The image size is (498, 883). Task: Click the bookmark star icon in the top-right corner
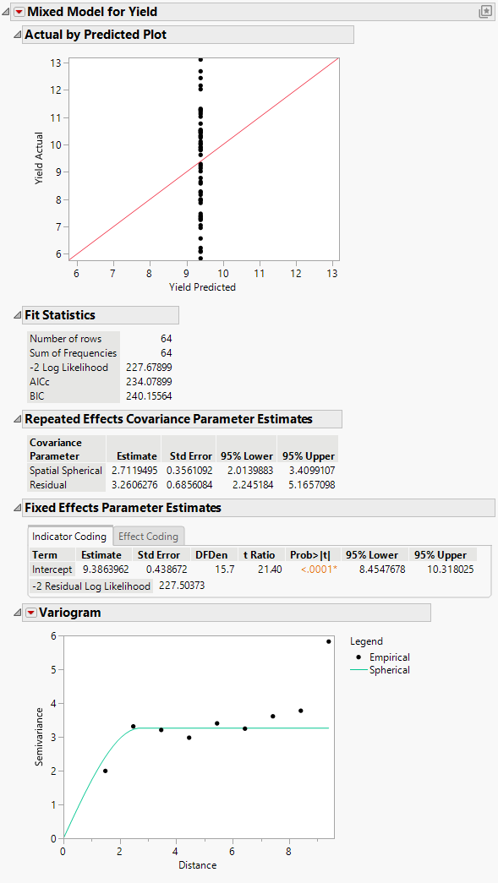coord(486,9)
